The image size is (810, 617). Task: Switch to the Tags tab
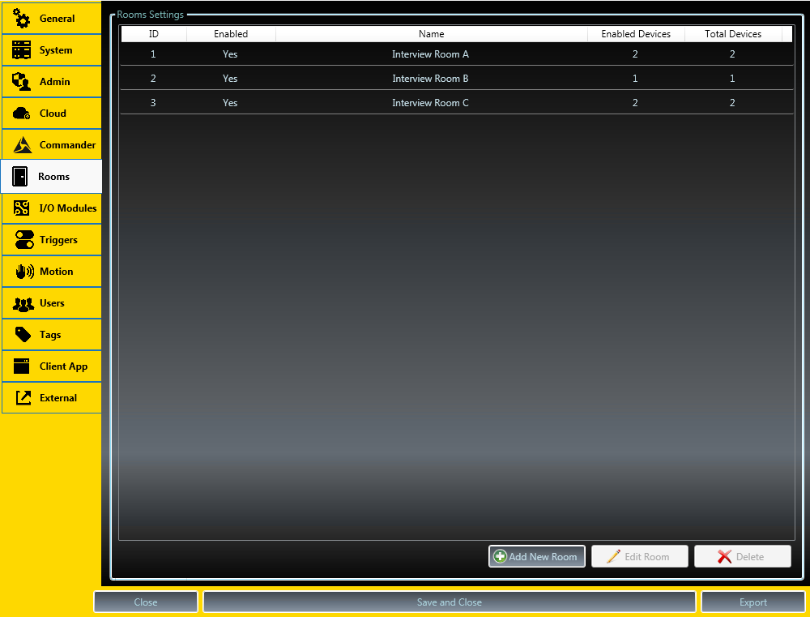click(51, 335)
